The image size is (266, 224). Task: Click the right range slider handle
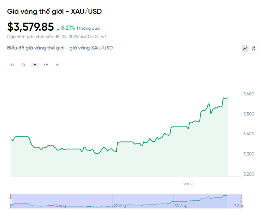pyautogui.click(x=242, y=201)
